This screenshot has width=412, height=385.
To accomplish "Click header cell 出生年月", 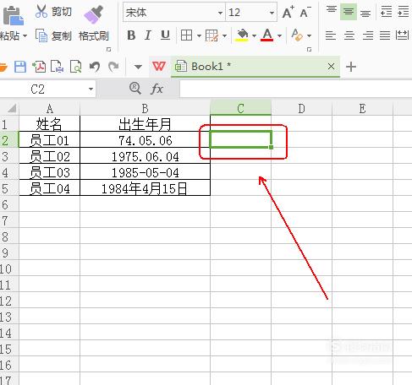I will tap(145, 123).
